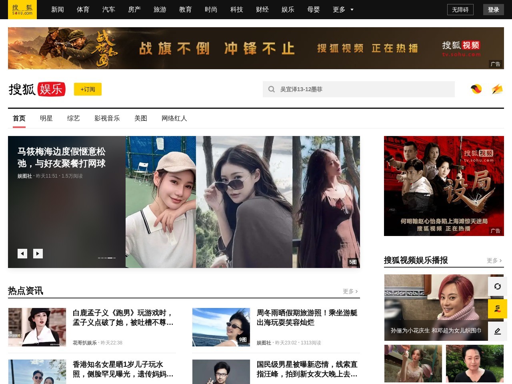Open 娱图社 source under 周冬雨 article
The width and height of the screenshot is (512, 384).
264,343
